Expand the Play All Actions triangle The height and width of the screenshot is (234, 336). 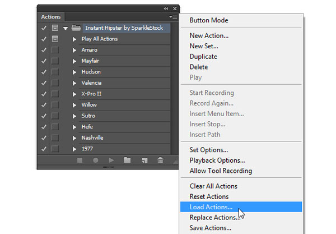pos(74,39)
